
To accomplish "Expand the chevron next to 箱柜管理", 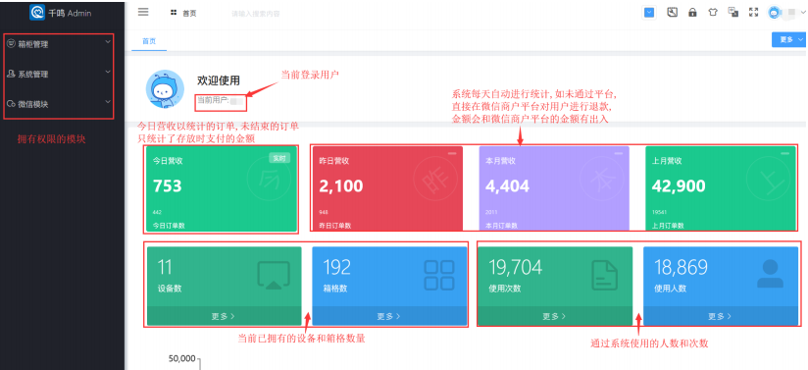I will click(108, 42).
